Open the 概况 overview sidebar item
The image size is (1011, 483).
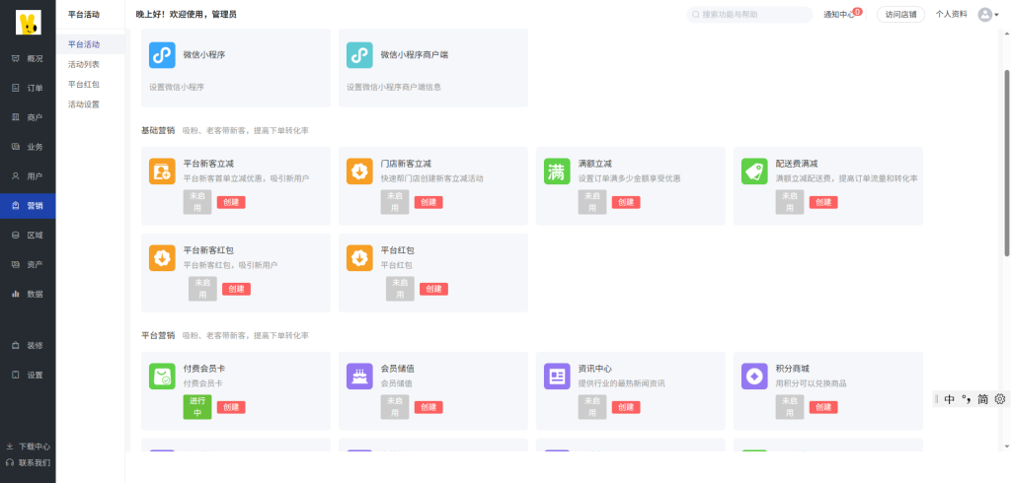click(28, 58)
